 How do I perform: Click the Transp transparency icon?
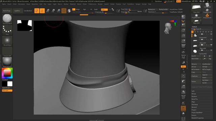[x=183, y=103]
